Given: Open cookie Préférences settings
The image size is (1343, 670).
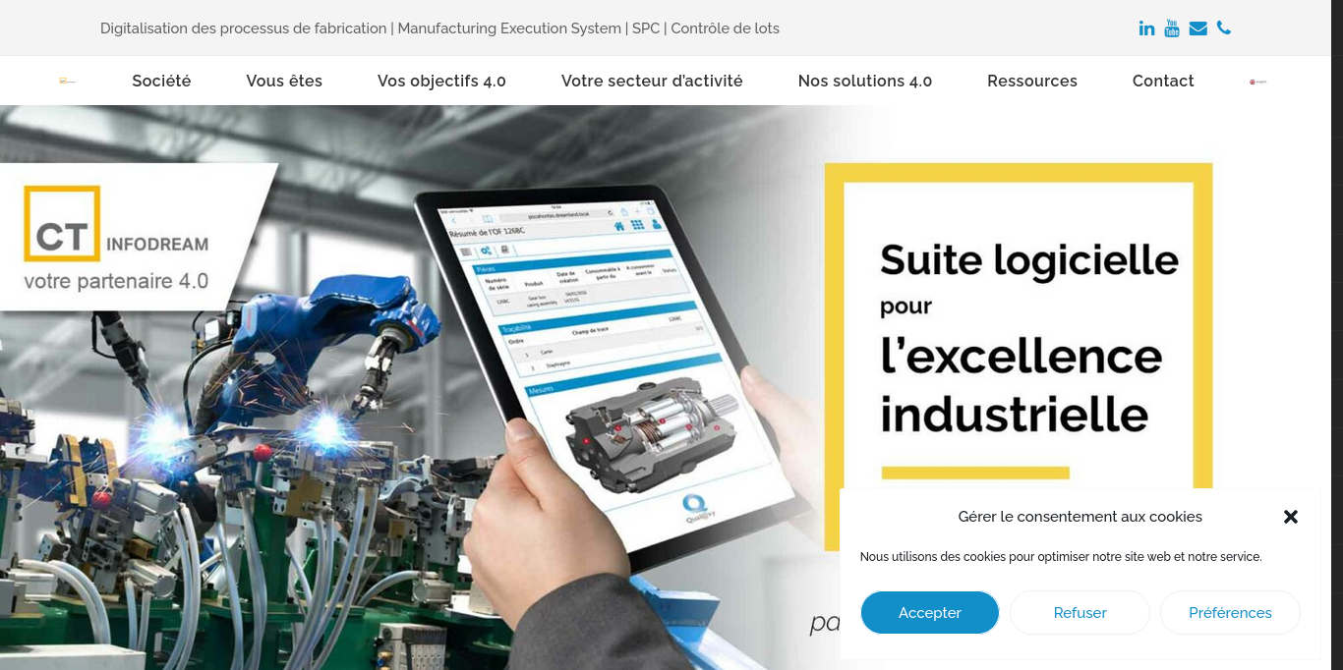Looking at the screenshot, I should click(x=1230, y=612).
